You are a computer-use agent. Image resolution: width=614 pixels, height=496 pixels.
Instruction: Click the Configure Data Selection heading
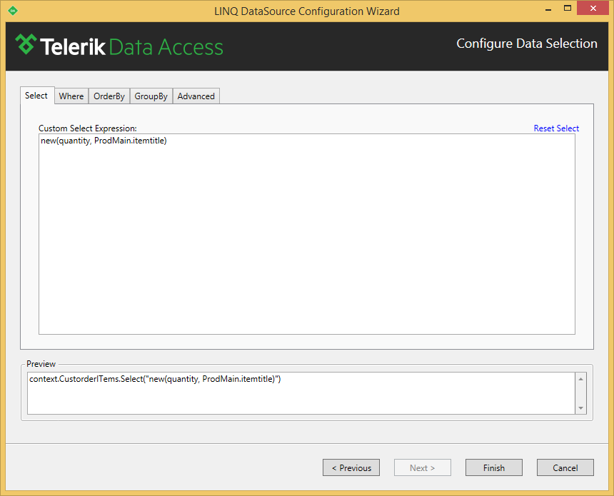tap(527, 44)
